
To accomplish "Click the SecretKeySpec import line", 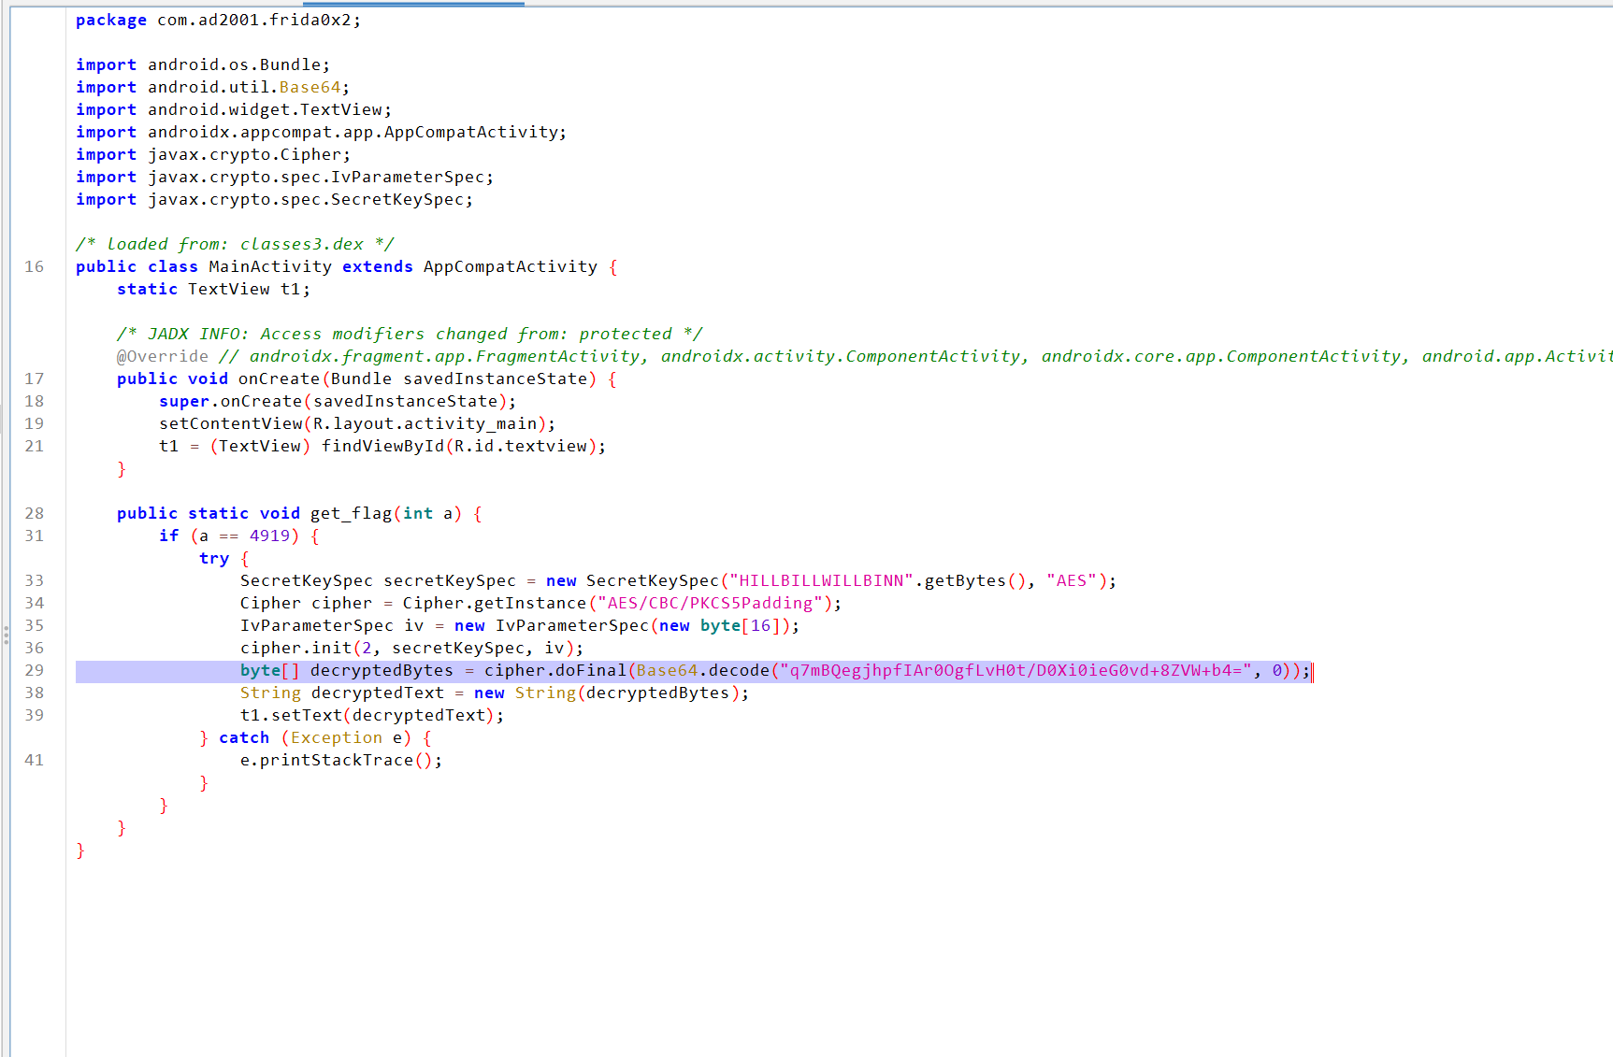I will coord(274,199).
